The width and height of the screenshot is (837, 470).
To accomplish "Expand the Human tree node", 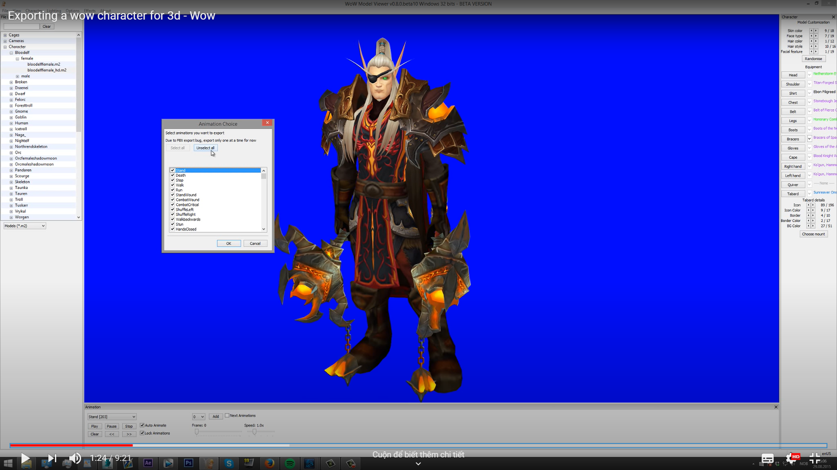I will (x=10, y=123).
